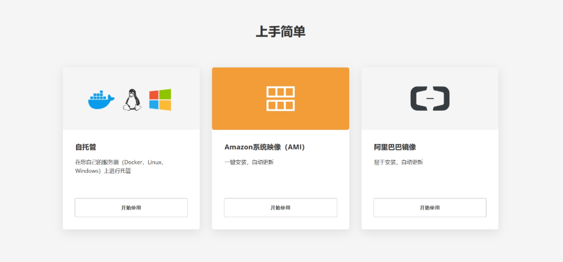Click 易于安装，自动更新 description text
Screen dimensions: 563x262
(x=398, y=162)
